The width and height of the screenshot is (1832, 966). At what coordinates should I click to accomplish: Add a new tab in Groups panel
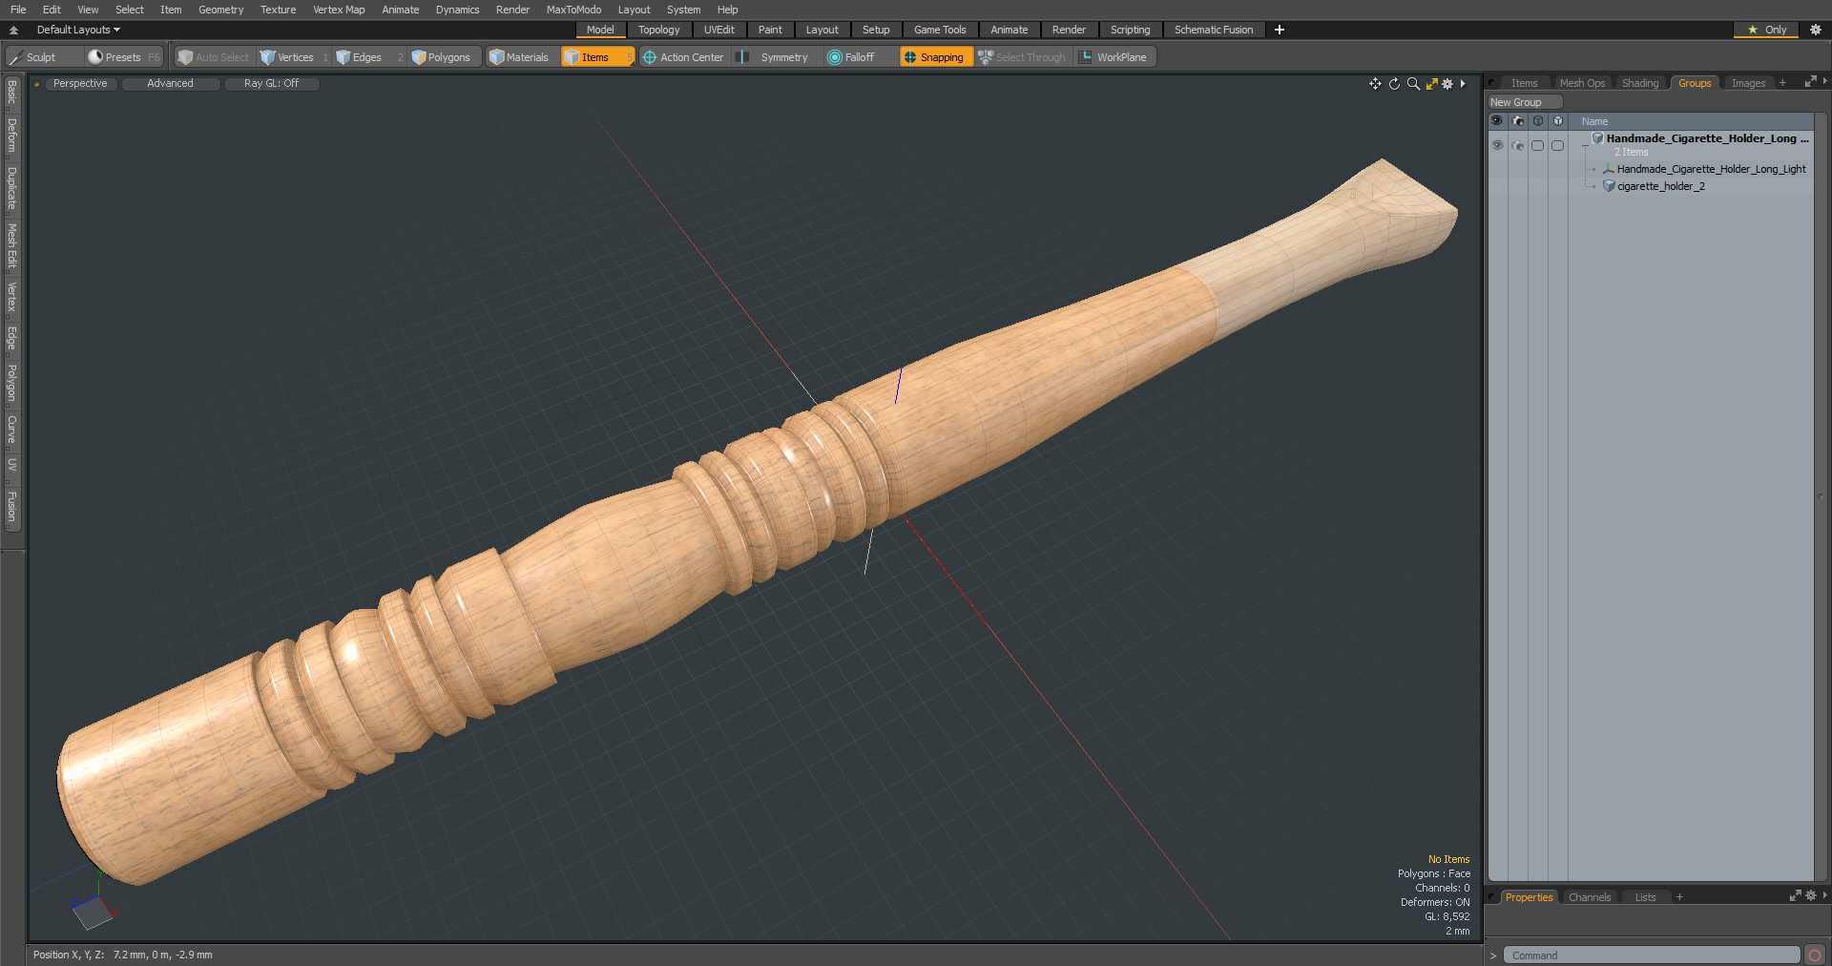click(x=1782, y=83)
